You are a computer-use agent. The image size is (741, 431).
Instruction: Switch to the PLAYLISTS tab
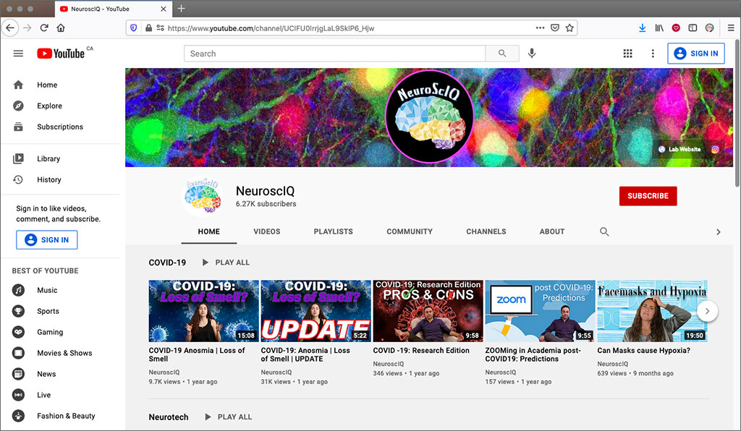click(x=333, y=232)
